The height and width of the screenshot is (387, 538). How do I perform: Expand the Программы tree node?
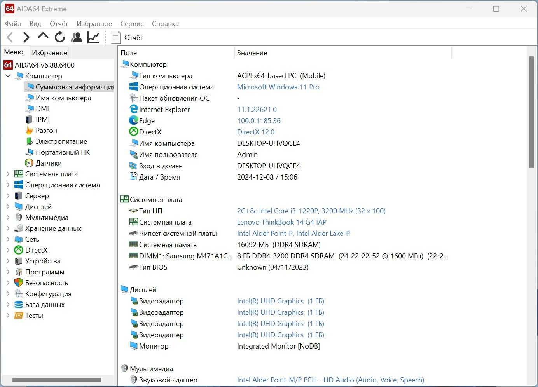(x=8, y=272)
